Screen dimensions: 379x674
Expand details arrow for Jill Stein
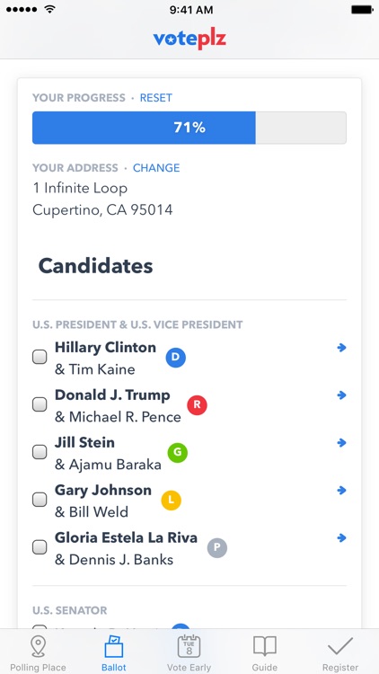click(341, 443)
